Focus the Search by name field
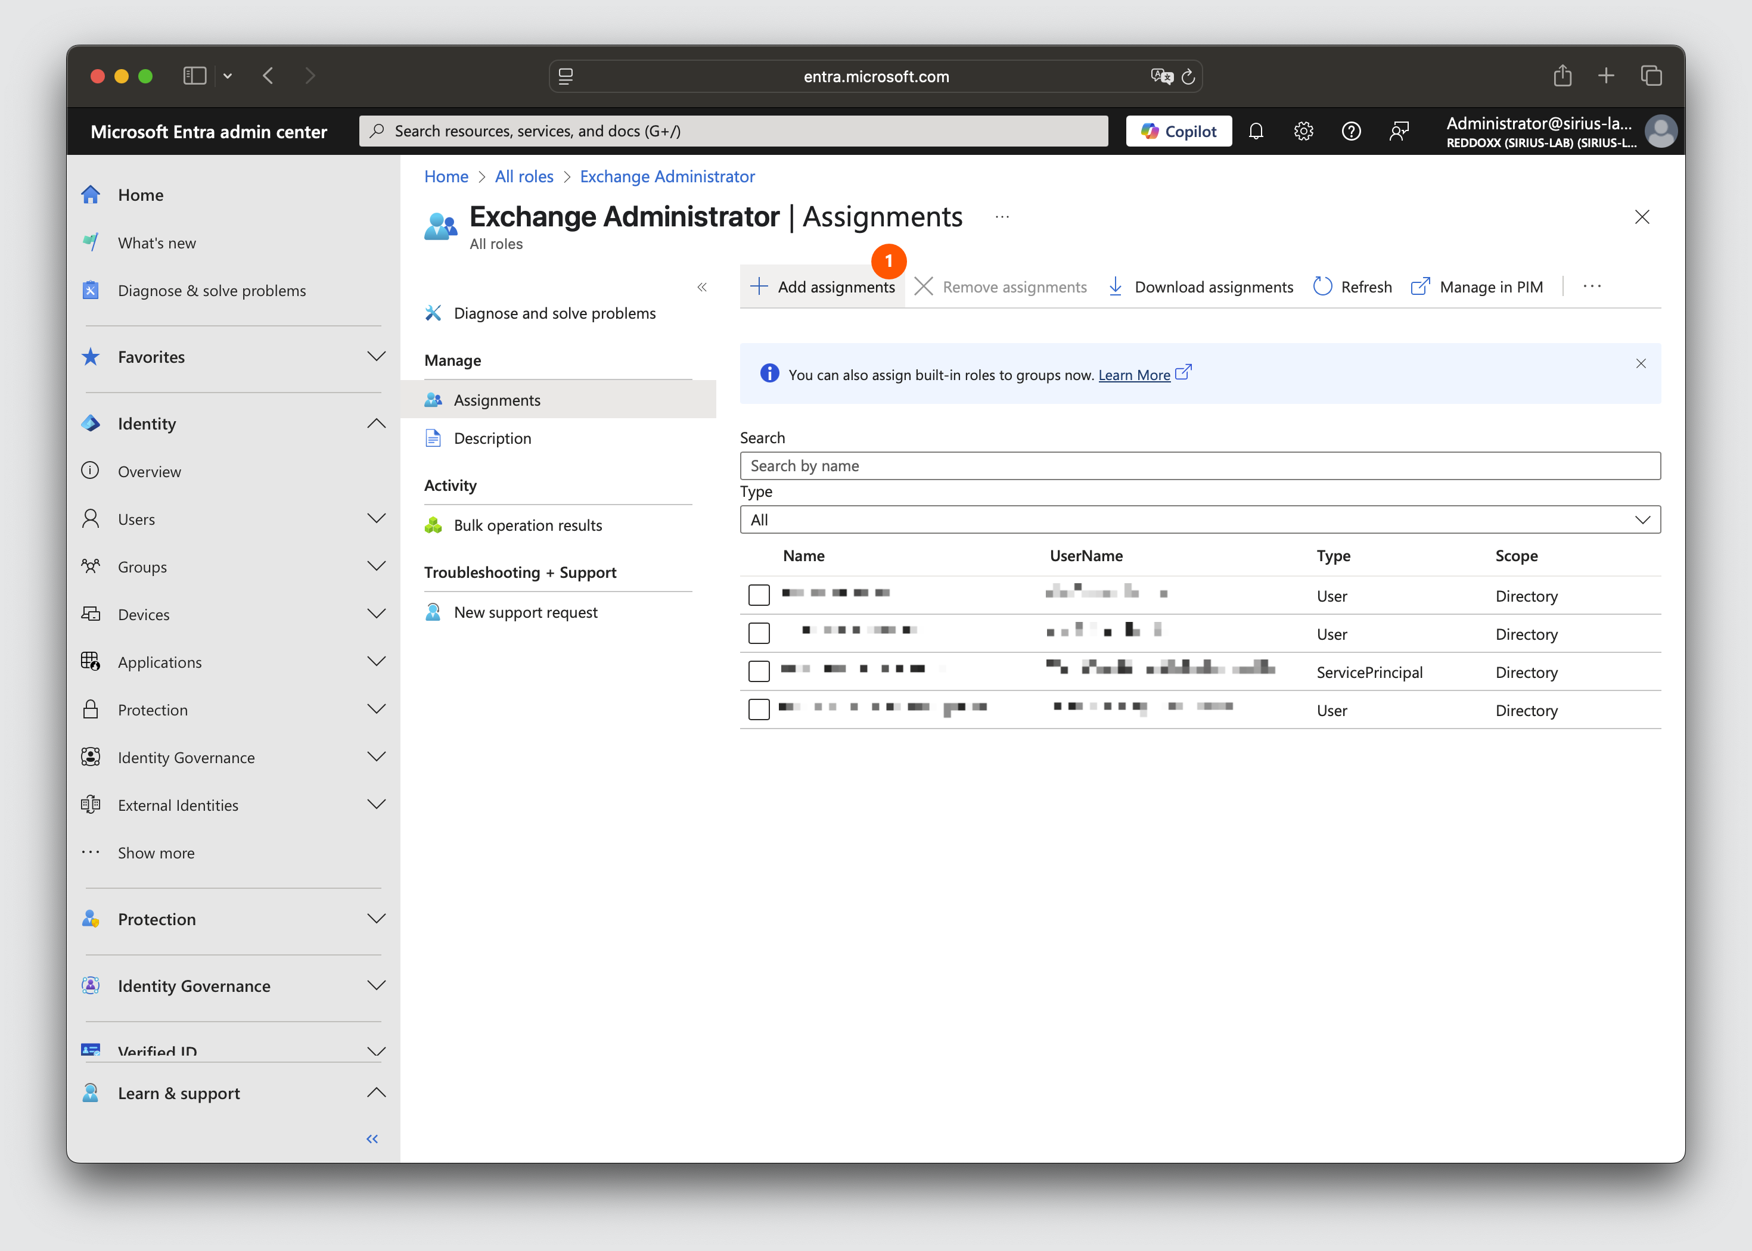Image resolution: width=1752 pixels, height=1251 pixels. click(x=1200, y=466)
